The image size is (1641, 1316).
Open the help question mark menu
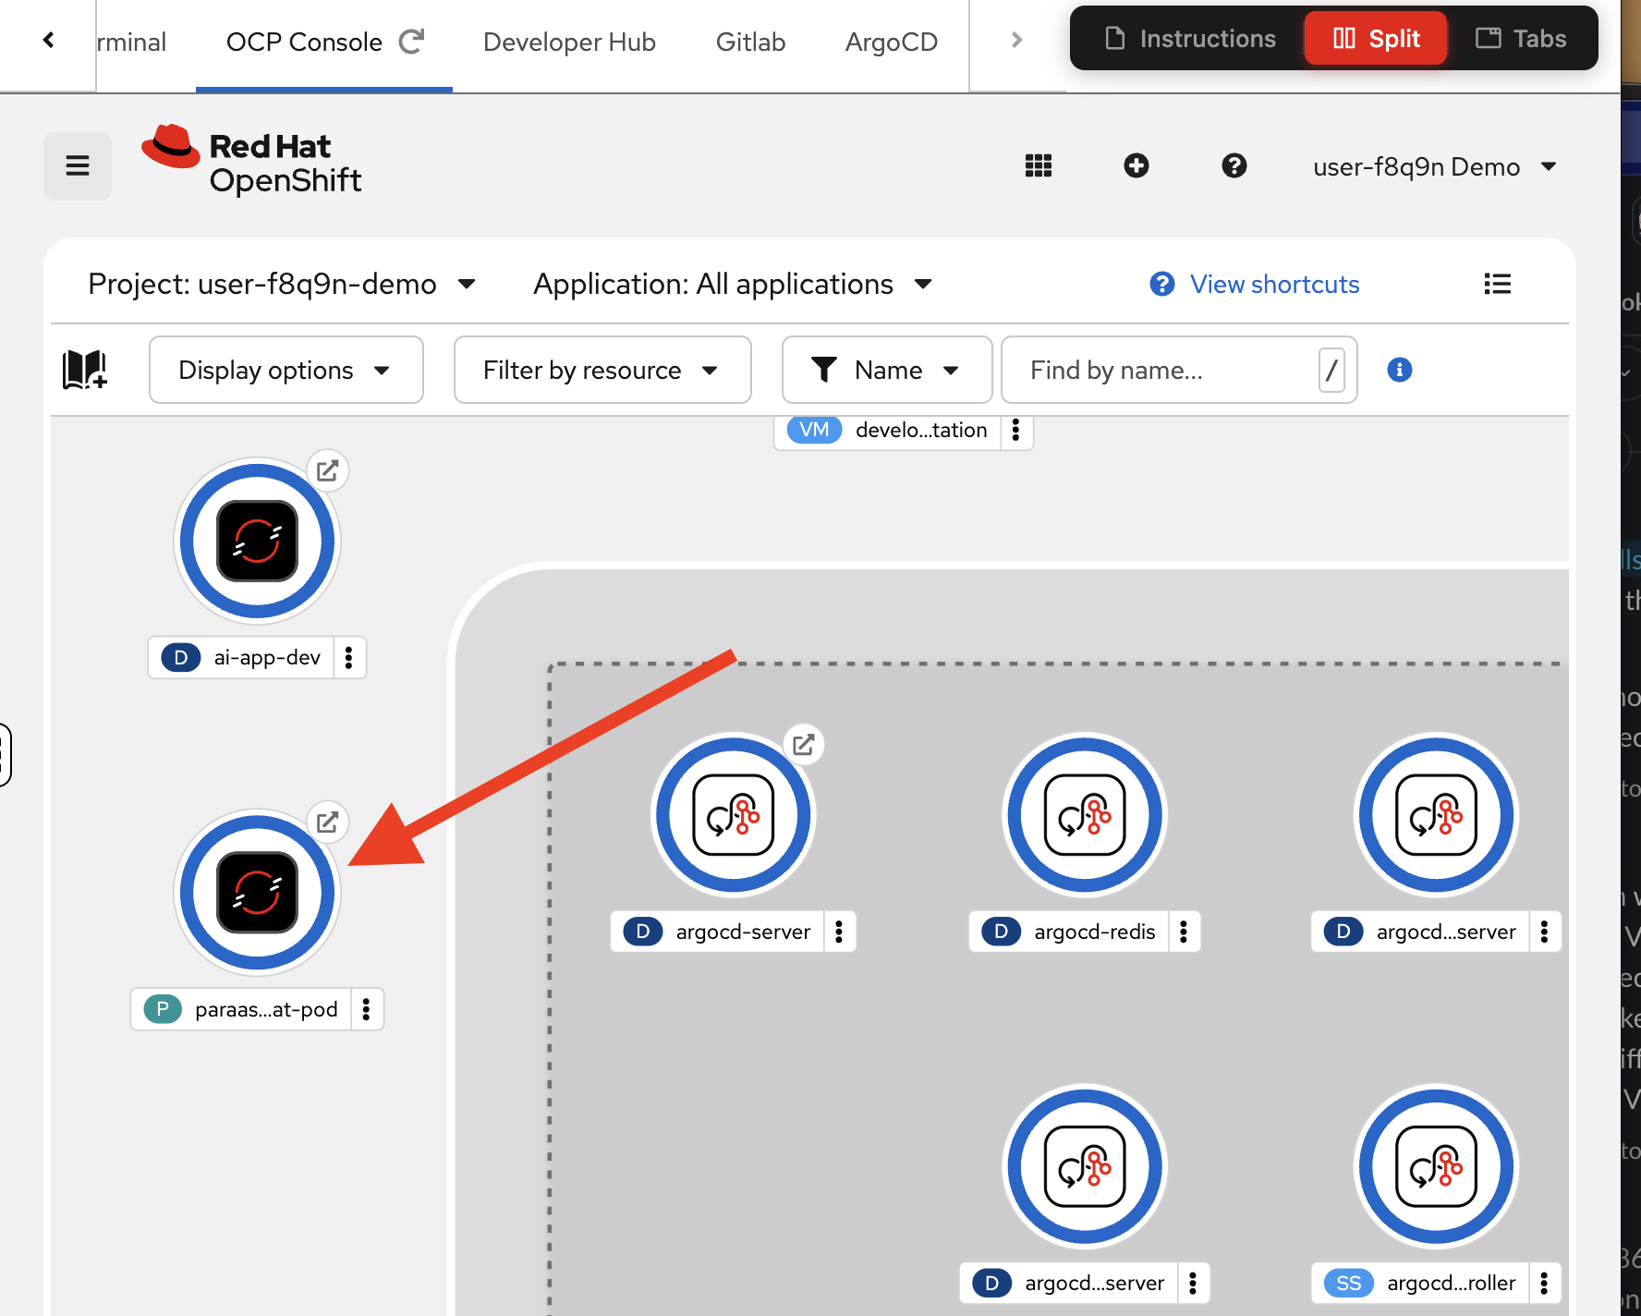coord(1234,166)
